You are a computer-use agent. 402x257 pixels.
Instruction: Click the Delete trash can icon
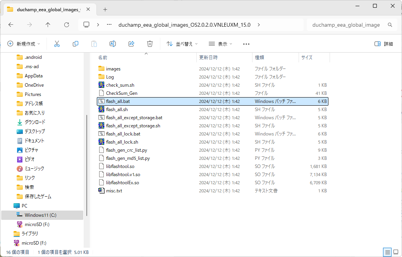[x=150, y=44]
